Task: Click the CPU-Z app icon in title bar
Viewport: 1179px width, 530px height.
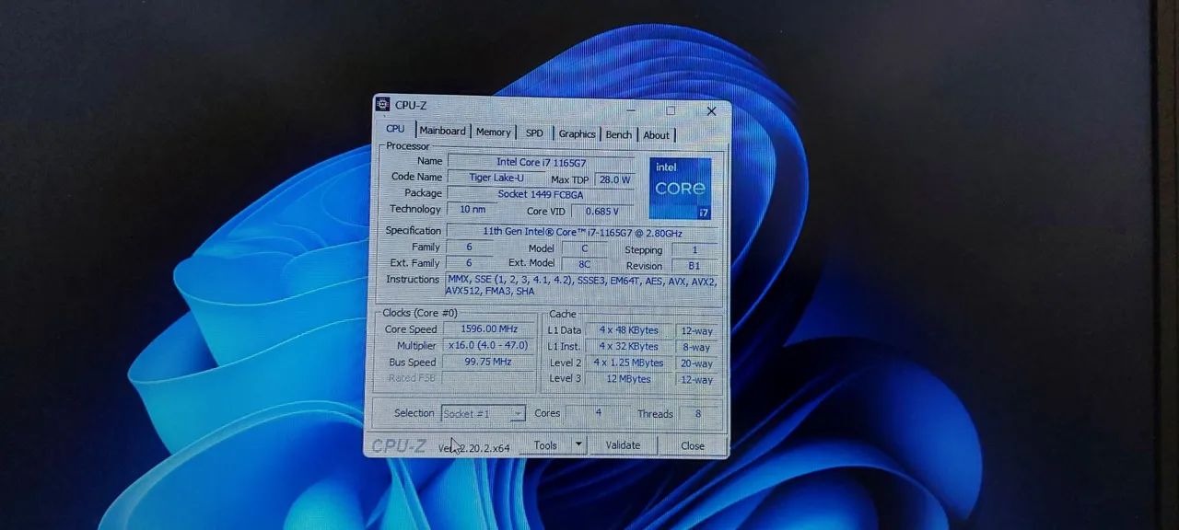Action: pyautogui.click(x=383, y=104)
